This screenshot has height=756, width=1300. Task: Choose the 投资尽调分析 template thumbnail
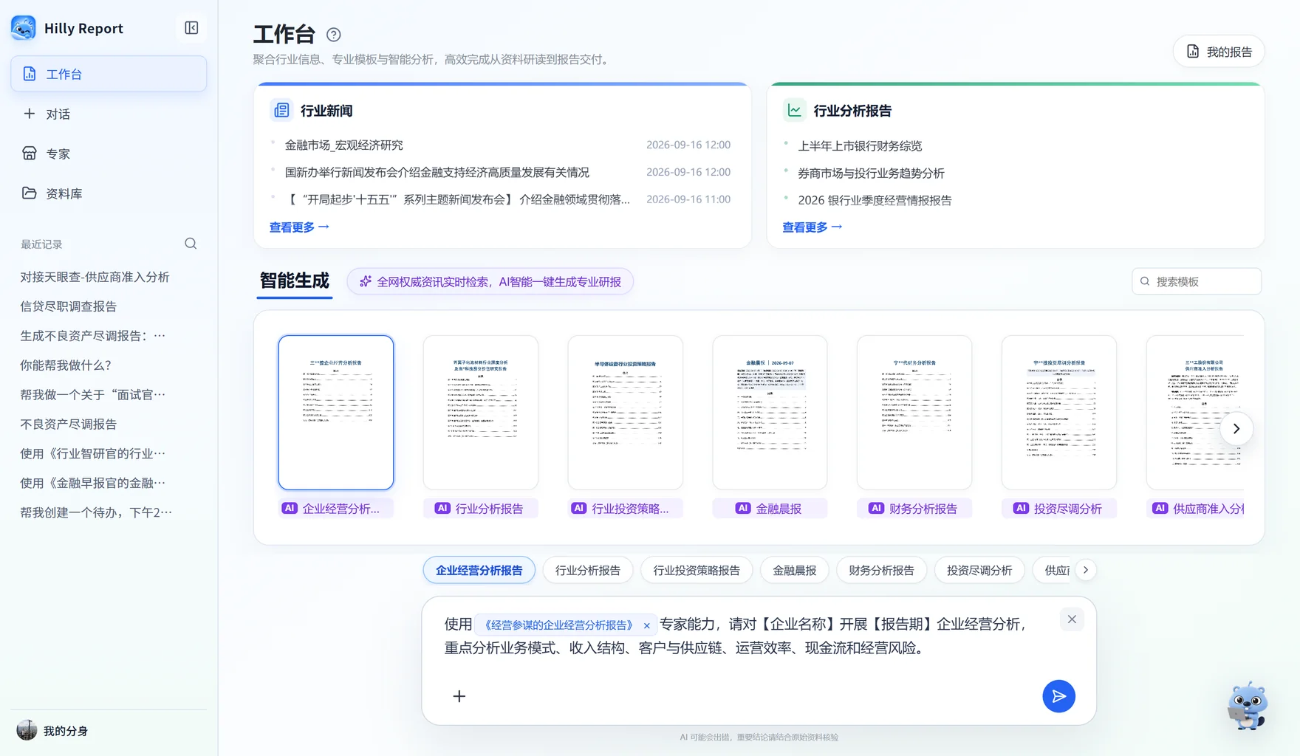[x=1059, y=413]
